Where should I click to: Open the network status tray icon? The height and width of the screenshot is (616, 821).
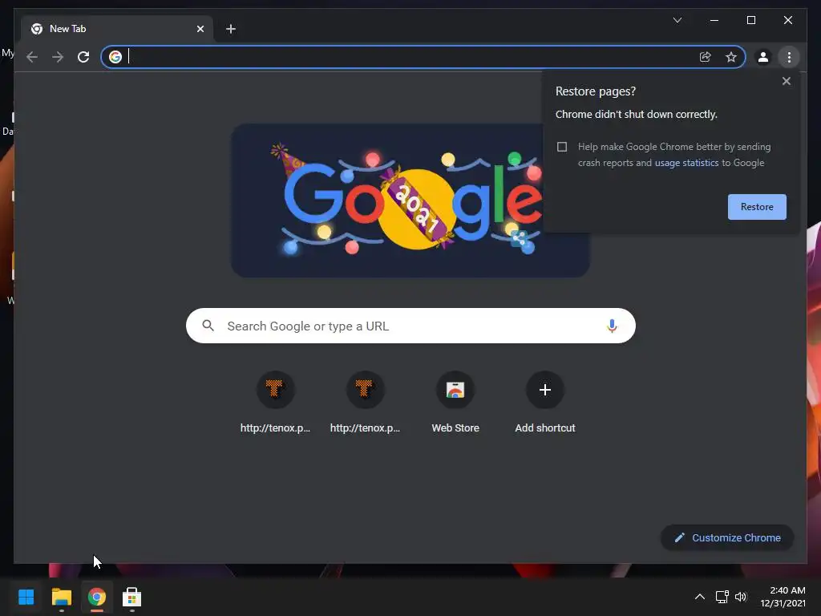722,597
